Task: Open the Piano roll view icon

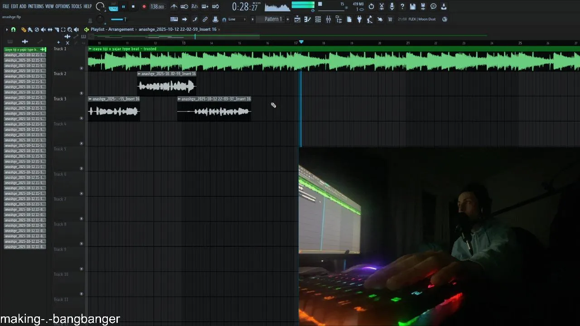Action: (308, 19)
